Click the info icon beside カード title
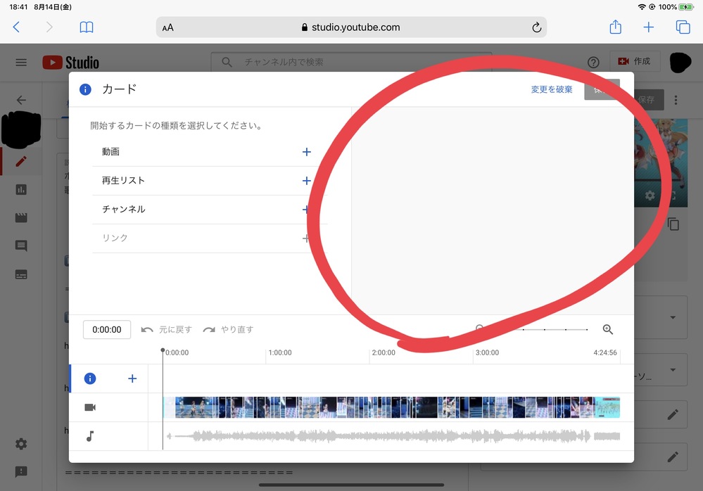Image resolution: width=703 pixels, height=491 pixels. 85,89
